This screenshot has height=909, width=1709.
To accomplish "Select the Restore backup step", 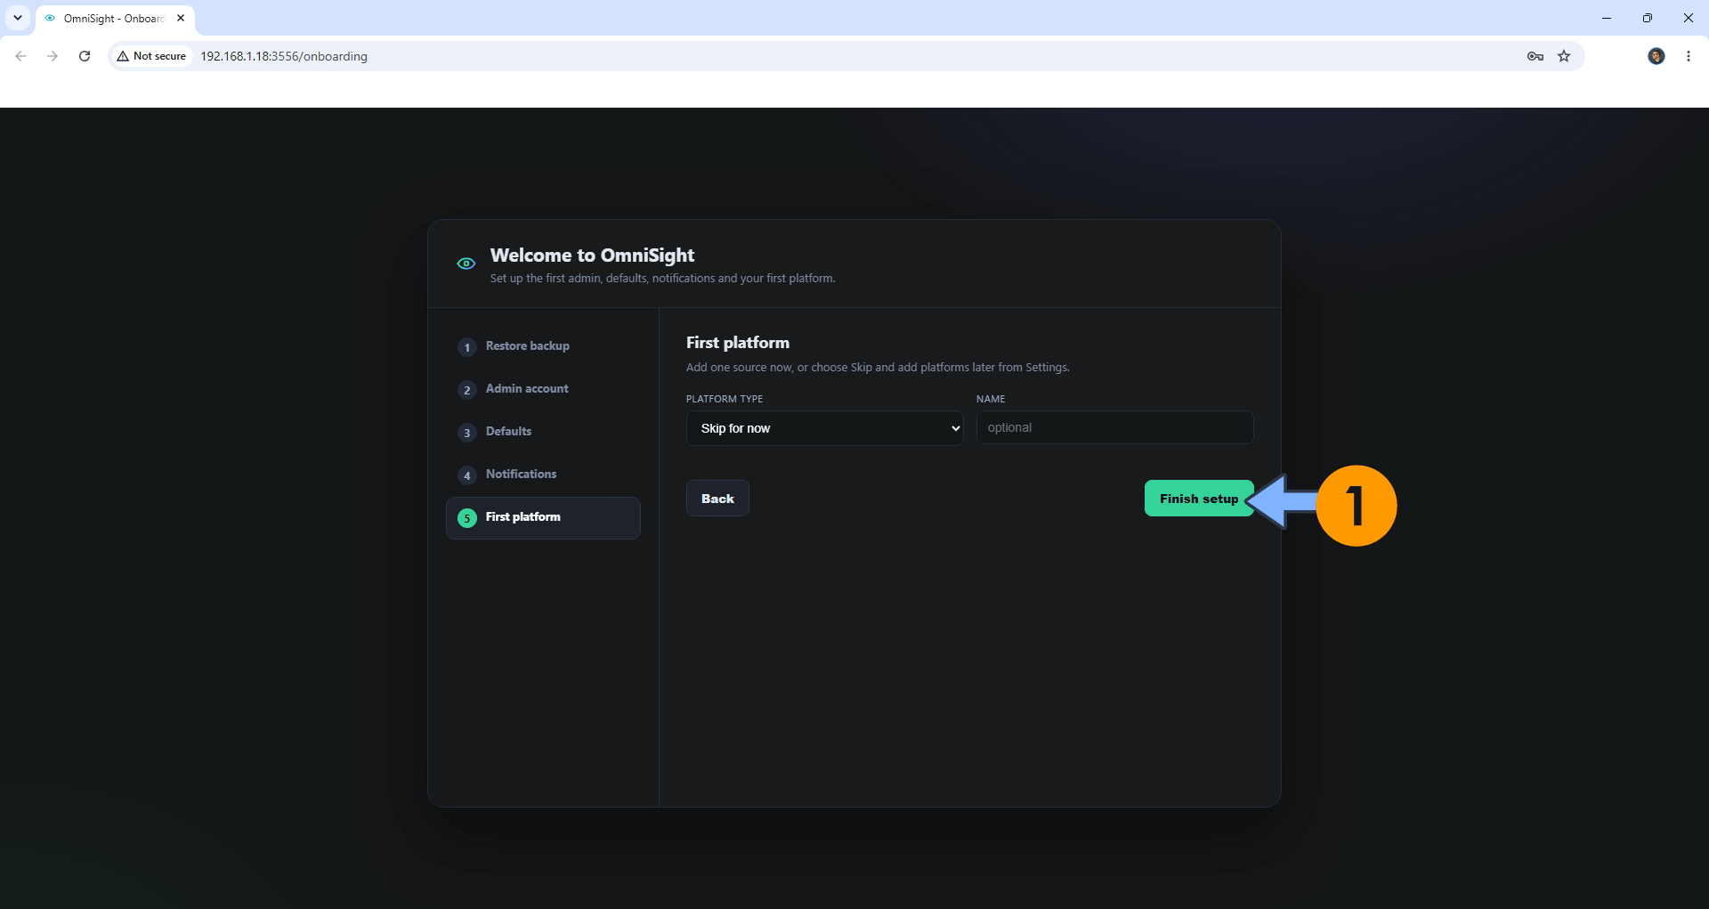I will tap(543, 346).
